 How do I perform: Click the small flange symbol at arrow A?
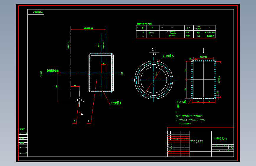point(79,101)
